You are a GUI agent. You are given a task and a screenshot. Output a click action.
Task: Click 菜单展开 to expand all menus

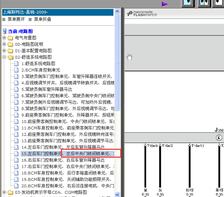click(x=16, y=19)
